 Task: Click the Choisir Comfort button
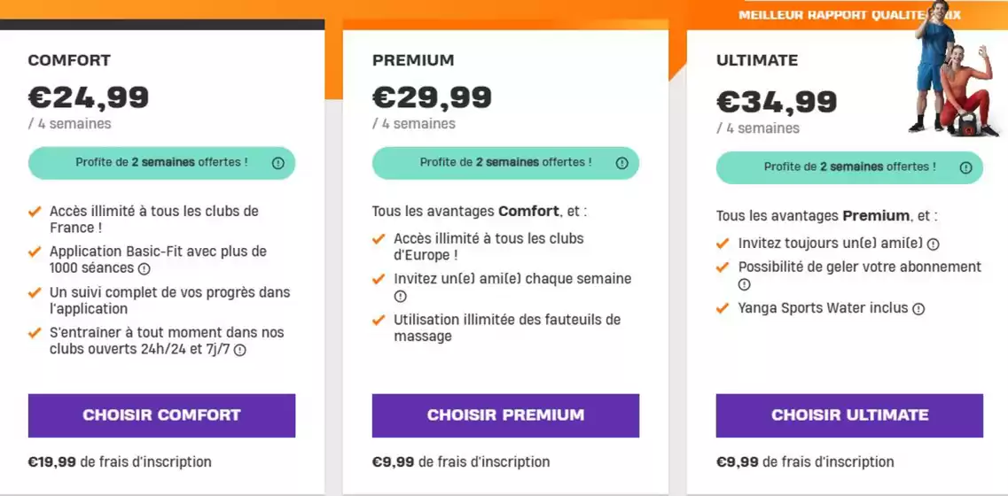[161, 415]
